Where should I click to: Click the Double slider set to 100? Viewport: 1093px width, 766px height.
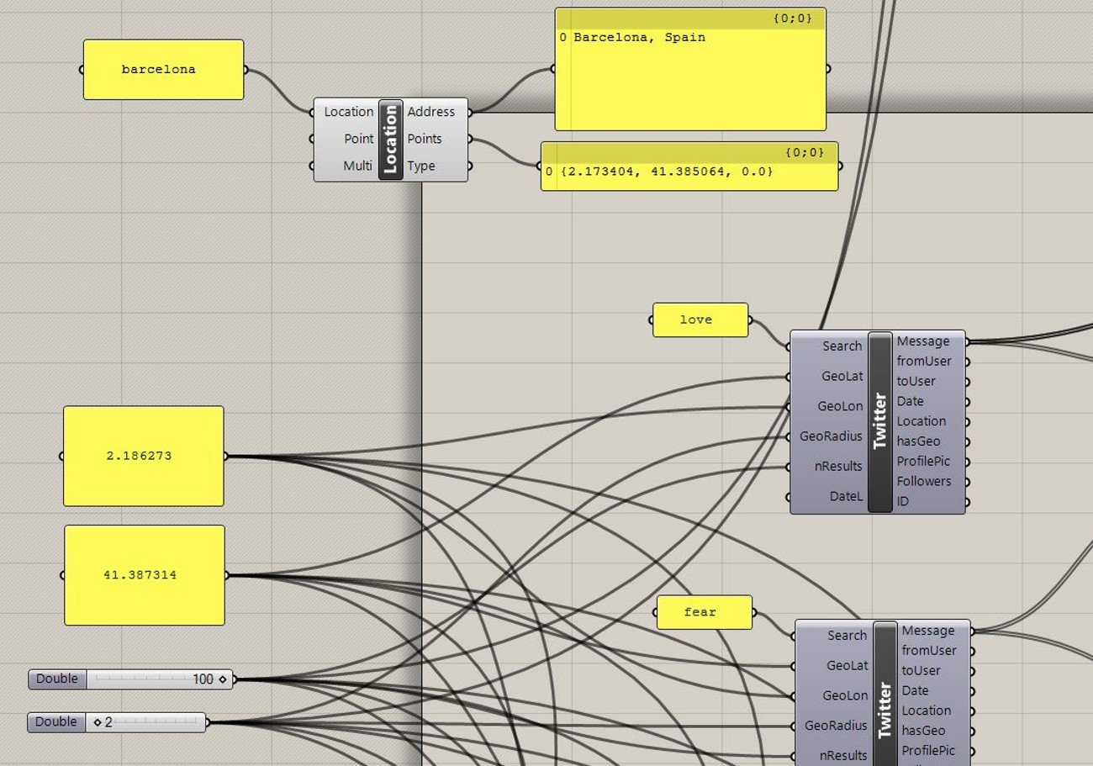131,679
